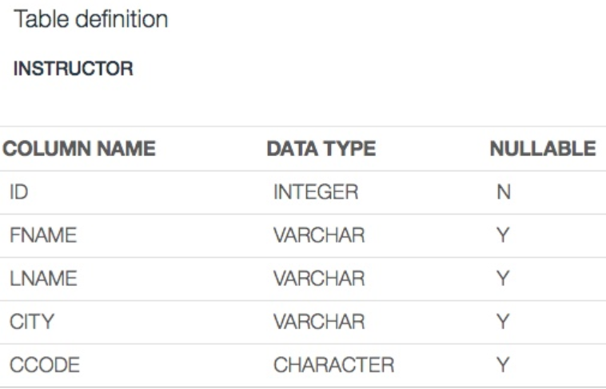The height and width of the screenshot is (389, 606).
Task: Click the Y nullable value for CITY
Action: [x=503, y=322]
